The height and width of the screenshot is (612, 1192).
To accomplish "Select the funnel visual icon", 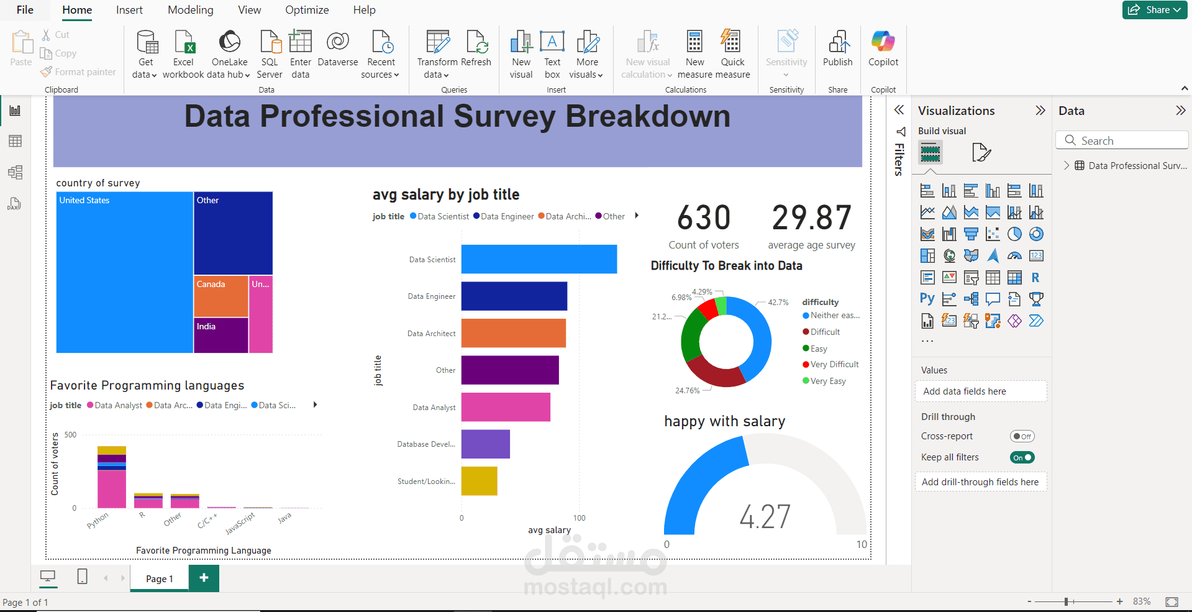I will (971, 234).
